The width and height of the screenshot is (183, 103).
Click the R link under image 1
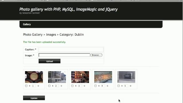tap(30, 86)
